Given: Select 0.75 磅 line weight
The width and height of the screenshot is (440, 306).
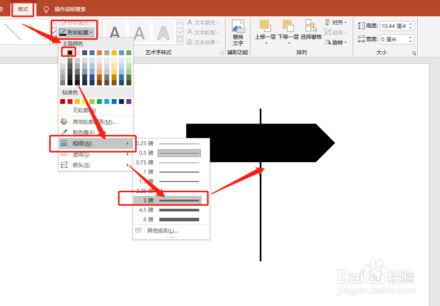Looking at the screenshot, I should (x=171, y=162).
